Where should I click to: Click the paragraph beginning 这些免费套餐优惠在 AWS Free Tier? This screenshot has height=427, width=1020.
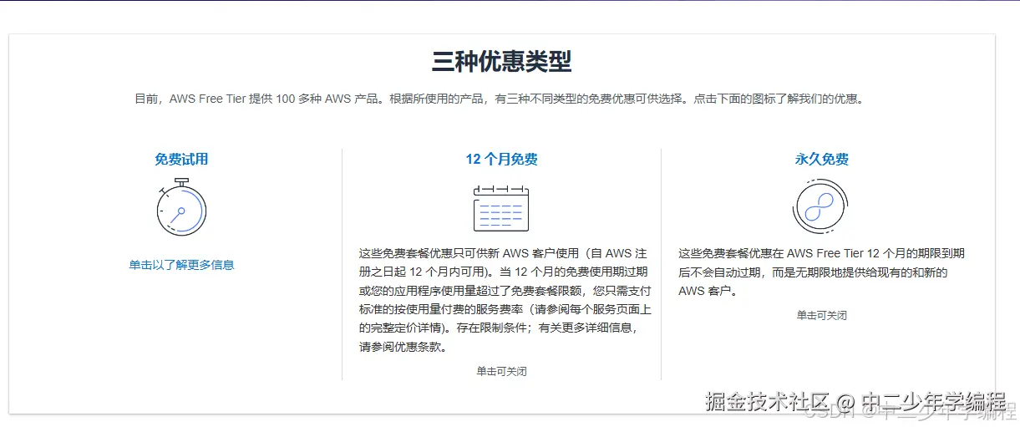click(x=821, y=272)
